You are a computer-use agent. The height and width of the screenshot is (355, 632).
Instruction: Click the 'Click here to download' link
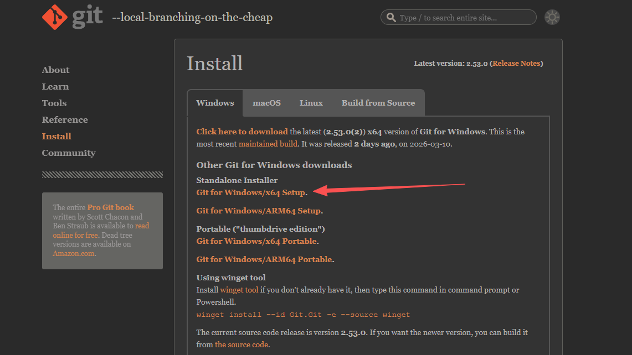[242, 132]
